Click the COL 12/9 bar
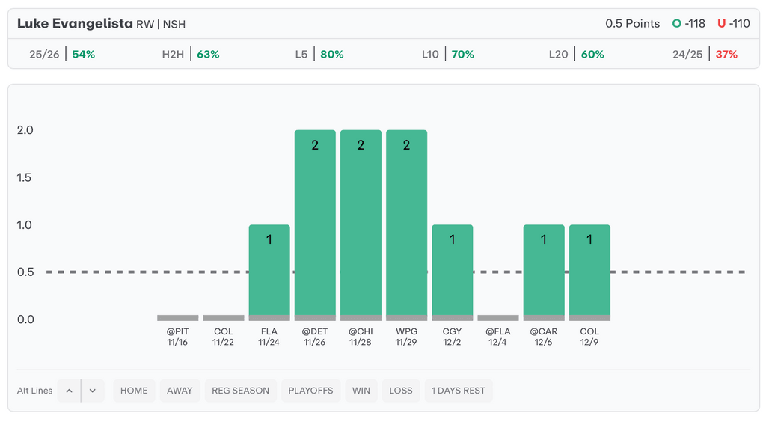 [x=589, y=272]
